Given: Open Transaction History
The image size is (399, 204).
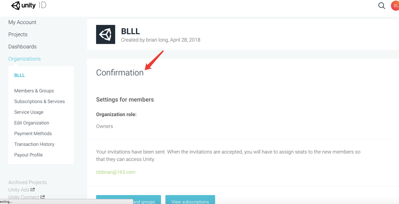Looking at the screenshot, I should (x=34, y=144).
